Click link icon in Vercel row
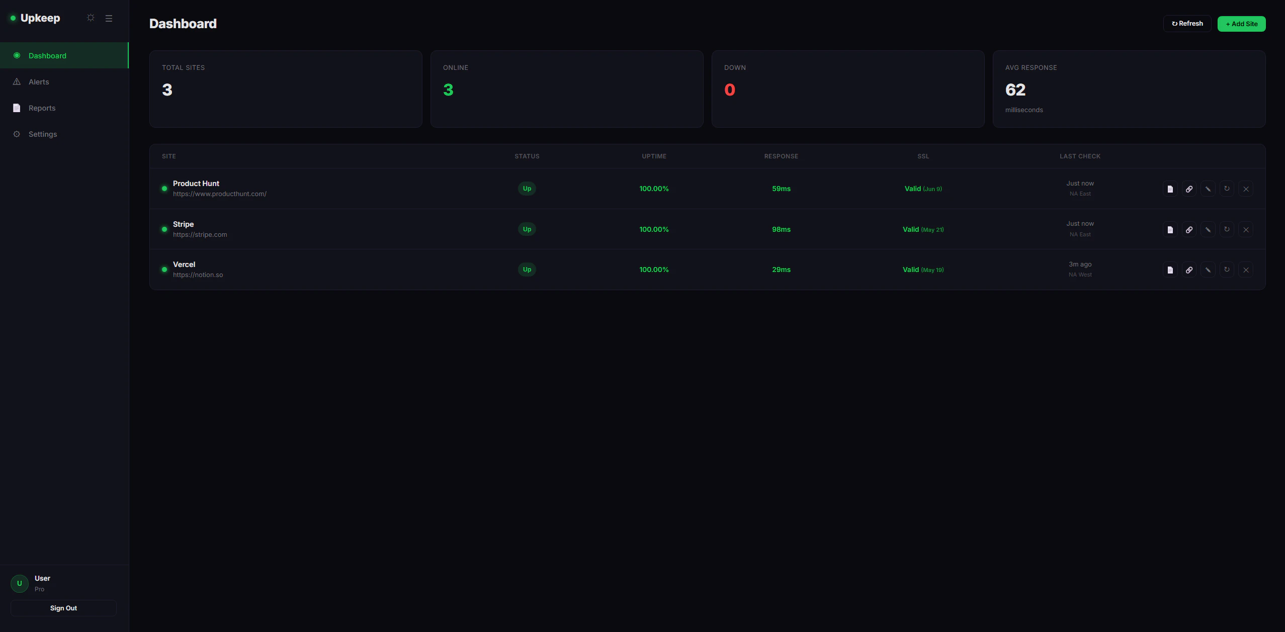Screen dimensions: 1285x632 tap(1189, 270)
